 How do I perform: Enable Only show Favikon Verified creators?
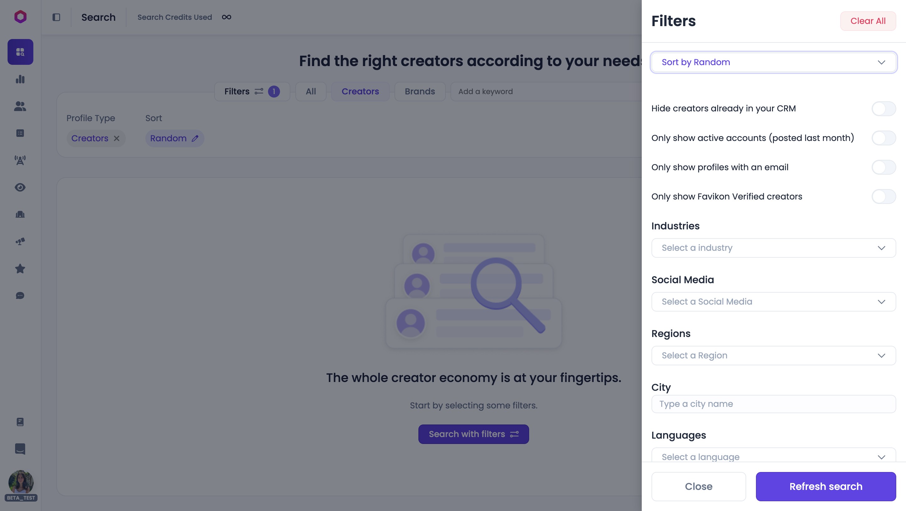point(883,197)
